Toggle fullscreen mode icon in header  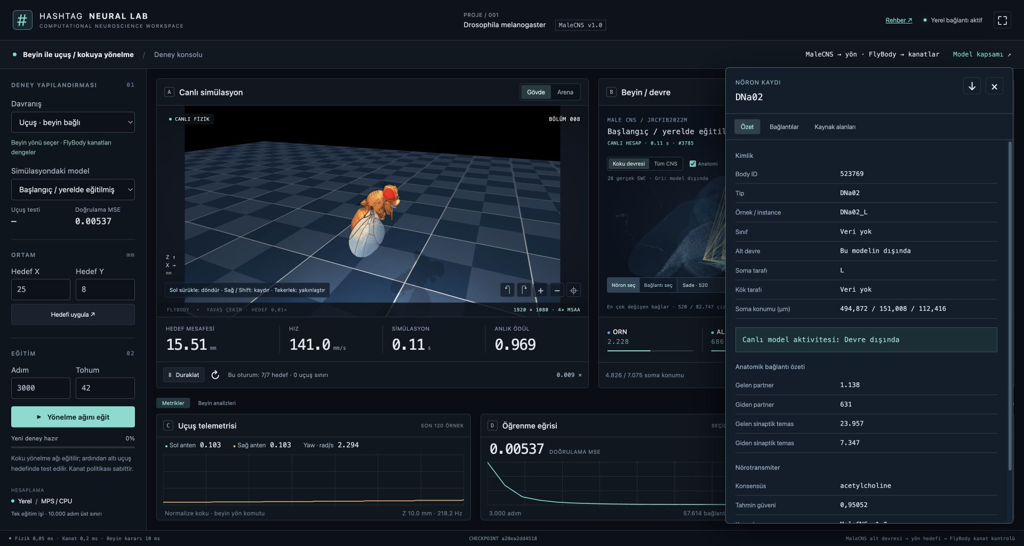pyautogui.click(x=1002, y=20)
